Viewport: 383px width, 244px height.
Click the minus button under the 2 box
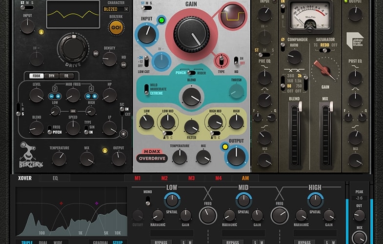[52, 96]
